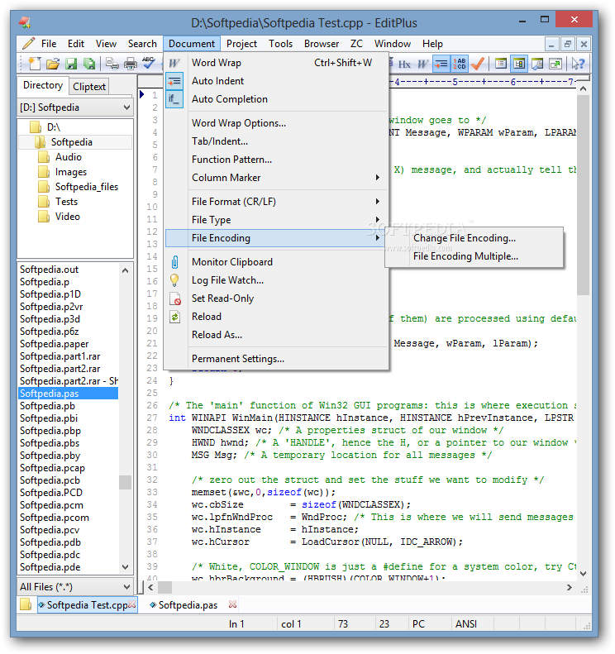Click the Monitor Clipboard paperclip icon
615x654 pixels.
pyautogui.click(x=174, y=262)
